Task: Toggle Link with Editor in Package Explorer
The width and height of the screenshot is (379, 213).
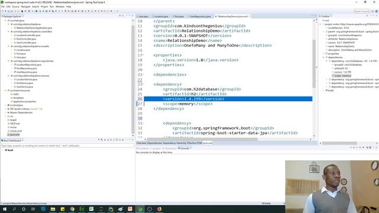Action: click(x=123, y=16)
